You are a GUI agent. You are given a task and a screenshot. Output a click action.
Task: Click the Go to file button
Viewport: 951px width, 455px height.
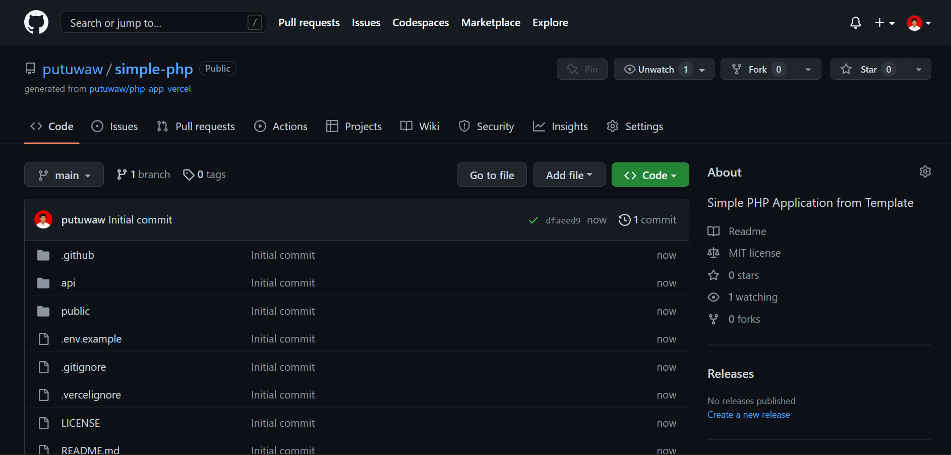tap(492, 175)
